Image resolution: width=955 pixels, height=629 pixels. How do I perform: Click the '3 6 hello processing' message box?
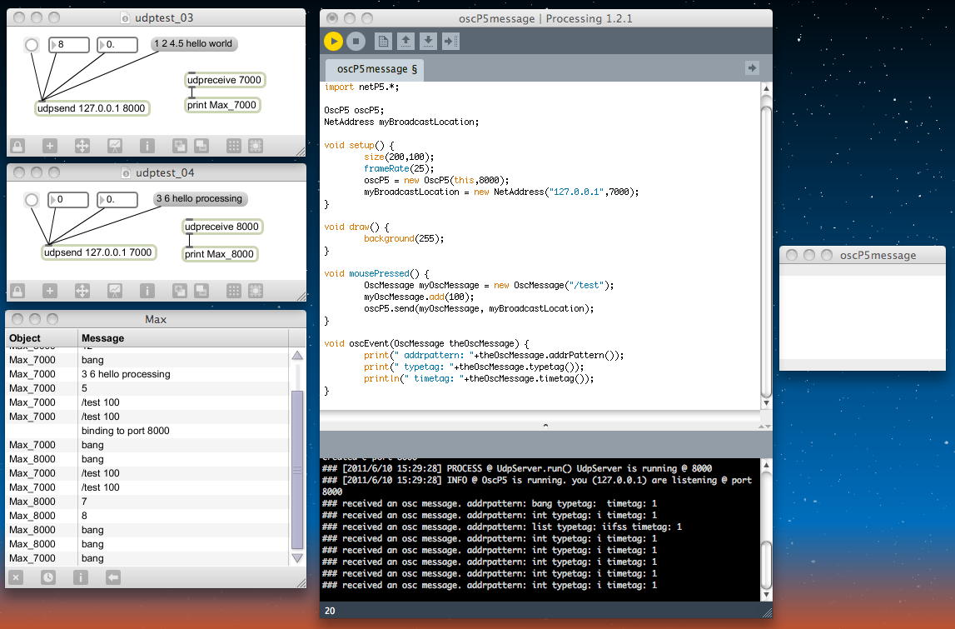(200, 199)
